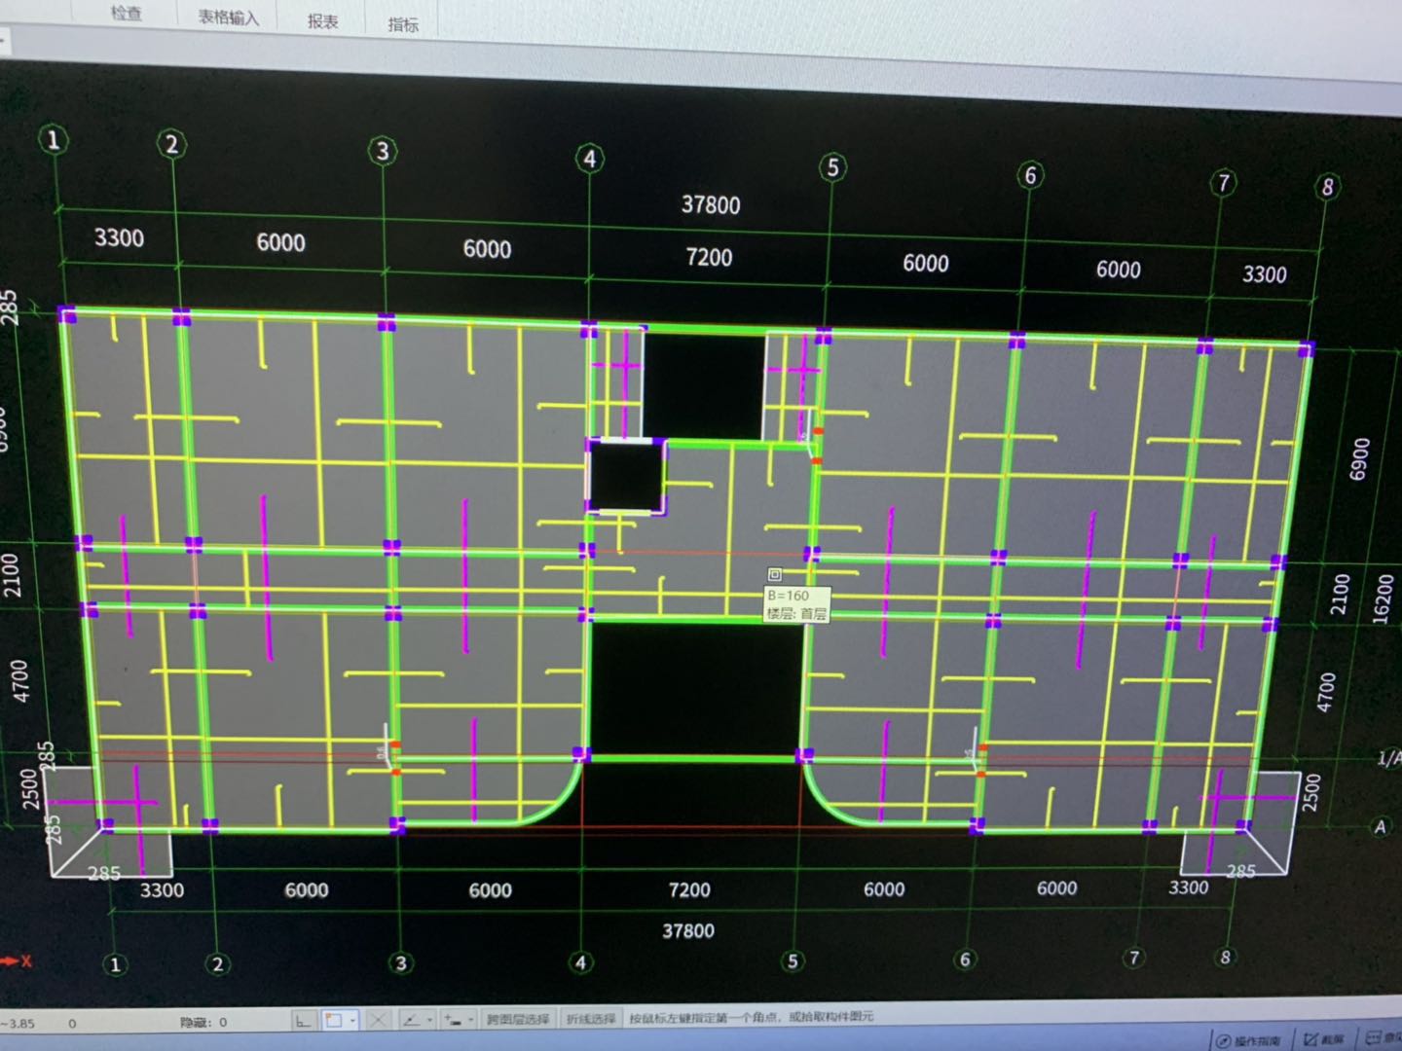Expand the point offset dropdown arrow
The width and height of the screenshot is (1402, 1051).
(471, 1020)
